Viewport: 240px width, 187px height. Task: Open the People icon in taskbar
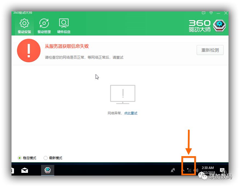click(173, 170)
